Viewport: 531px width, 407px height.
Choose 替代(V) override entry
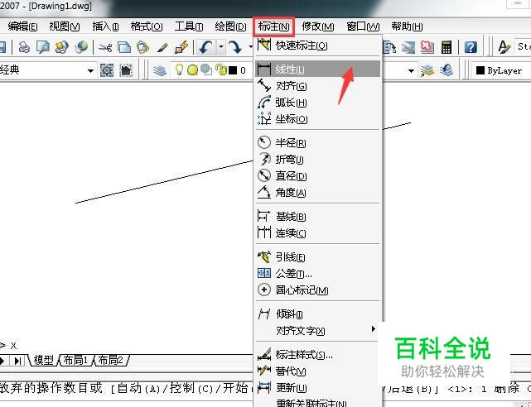pos(318,371)
